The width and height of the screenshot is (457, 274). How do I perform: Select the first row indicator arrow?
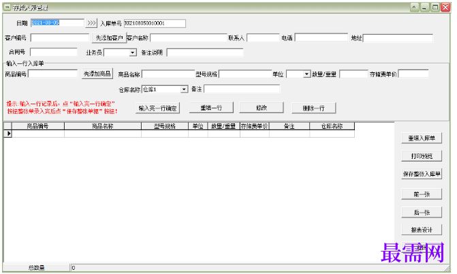tap(7, 134)
